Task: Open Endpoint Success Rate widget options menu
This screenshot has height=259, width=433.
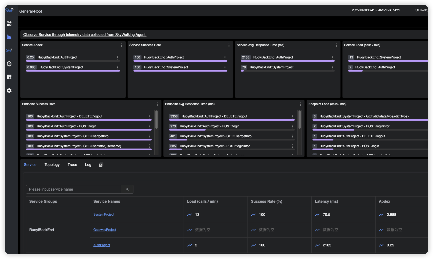Action: click(x=157, y=104)
